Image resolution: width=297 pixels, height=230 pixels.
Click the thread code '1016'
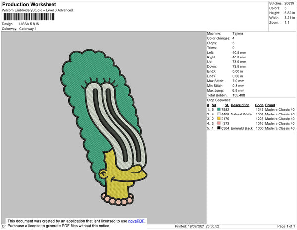(260, 123)
